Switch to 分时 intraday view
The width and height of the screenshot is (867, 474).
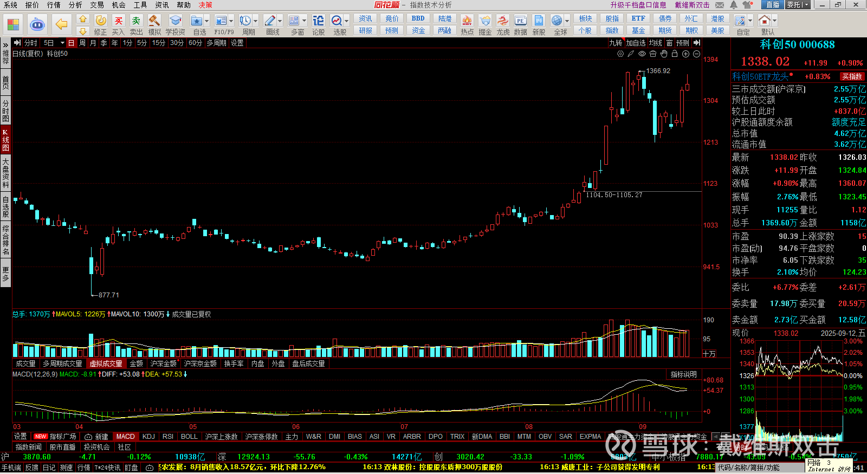[x=31, y=43]
